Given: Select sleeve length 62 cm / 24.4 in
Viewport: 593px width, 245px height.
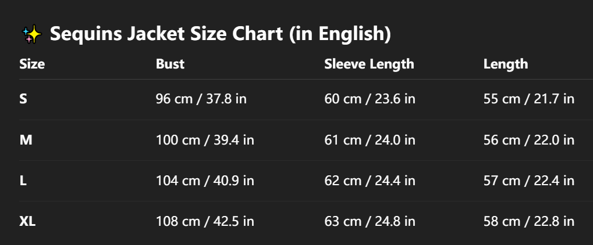Looking at the screenshot, I should 370,181.
